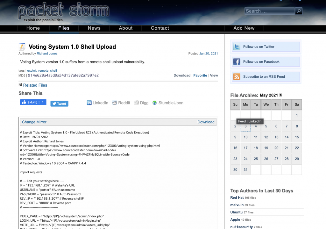Select May 1 in the calendar
This screenshot has width=326, height=229.
297,115
